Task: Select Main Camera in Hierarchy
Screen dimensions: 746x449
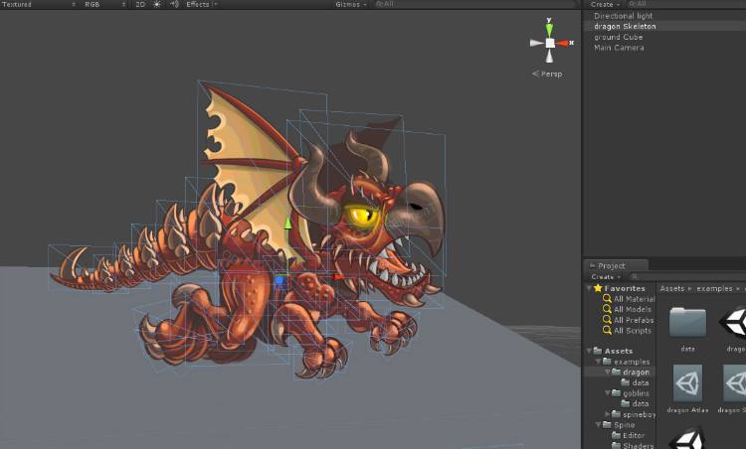Action: [x=619, y=48]
